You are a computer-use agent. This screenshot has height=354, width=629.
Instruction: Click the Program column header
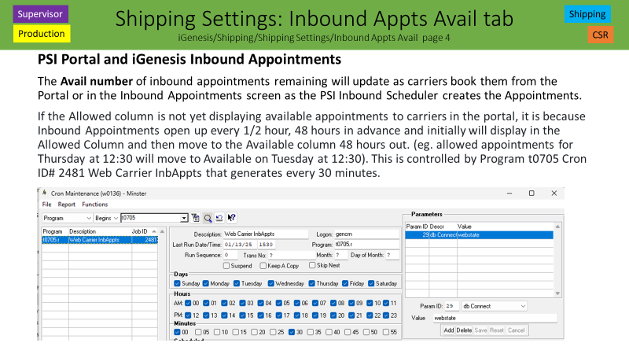55,231
